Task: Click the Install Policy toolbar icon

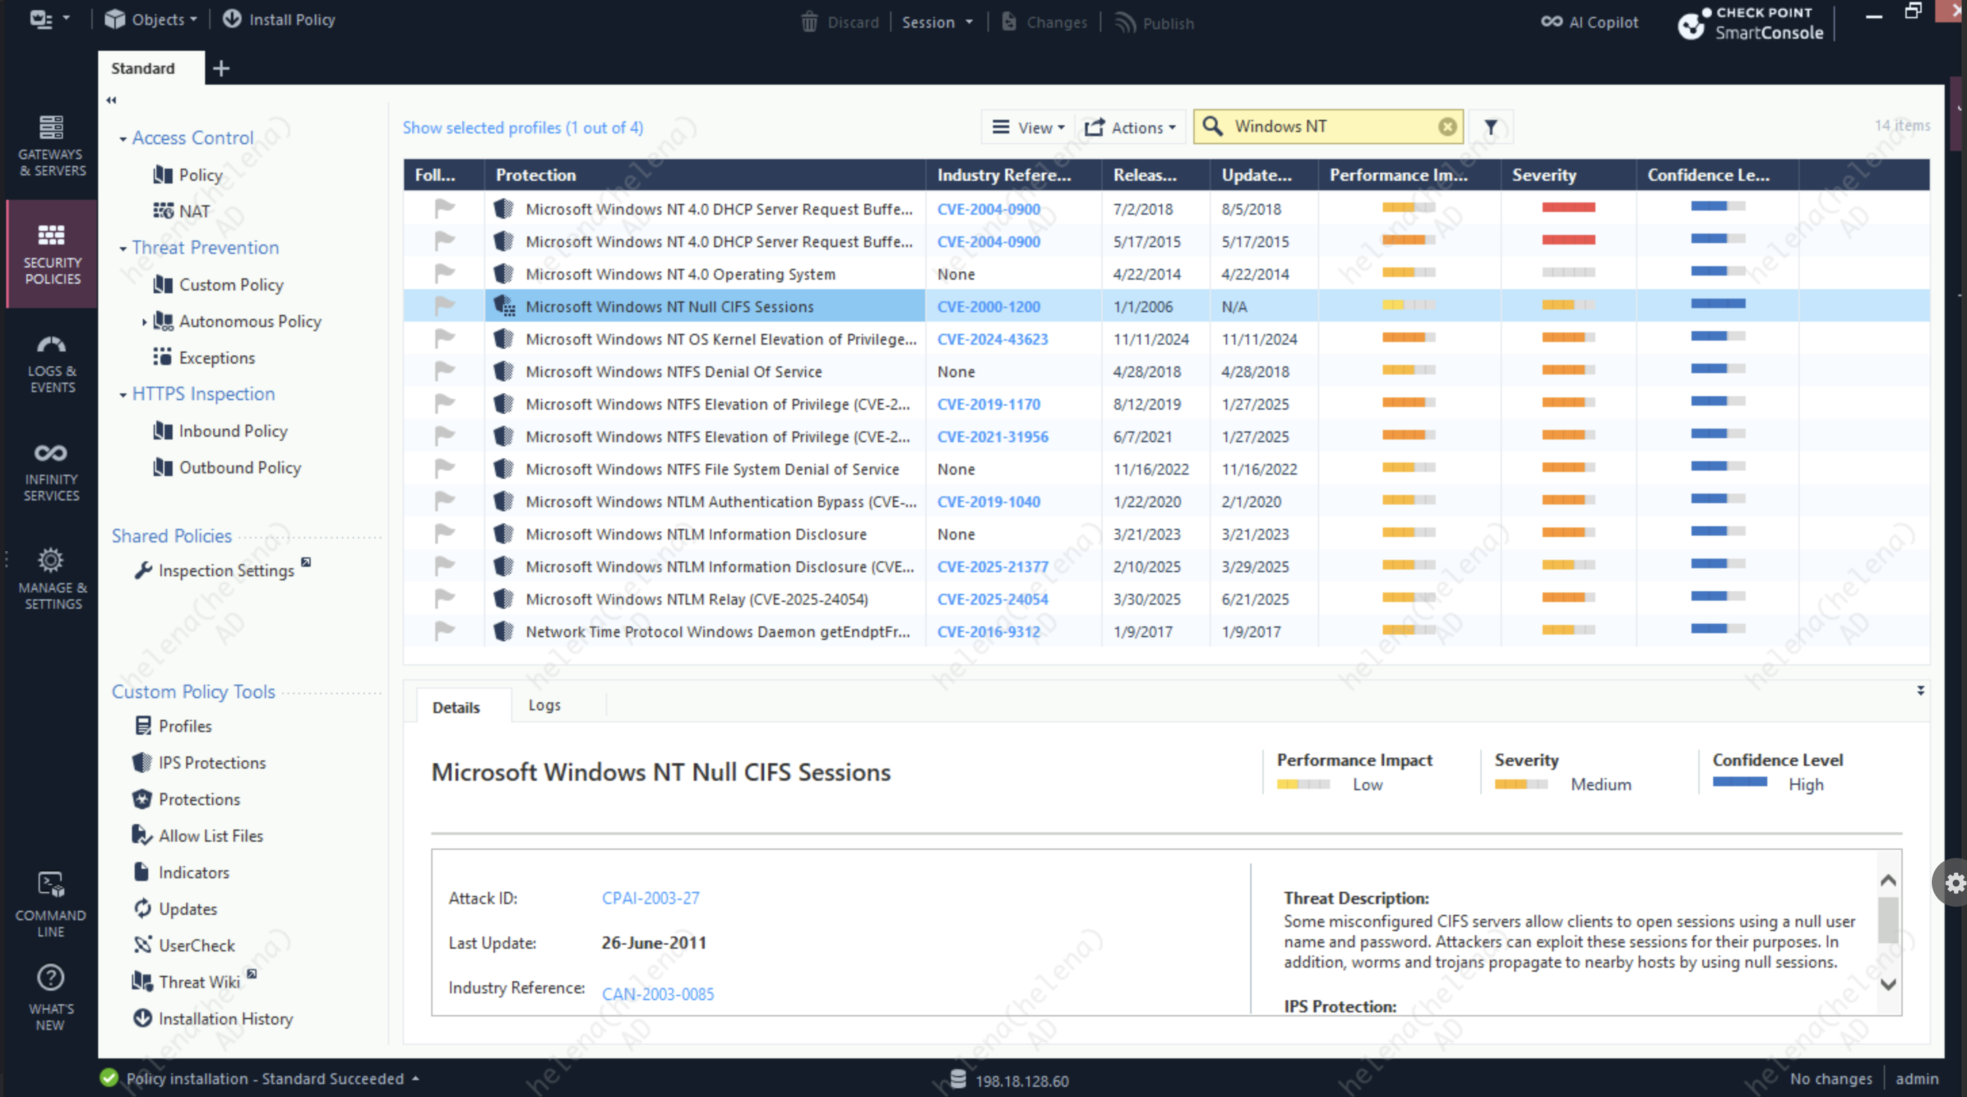Action: 232,19
